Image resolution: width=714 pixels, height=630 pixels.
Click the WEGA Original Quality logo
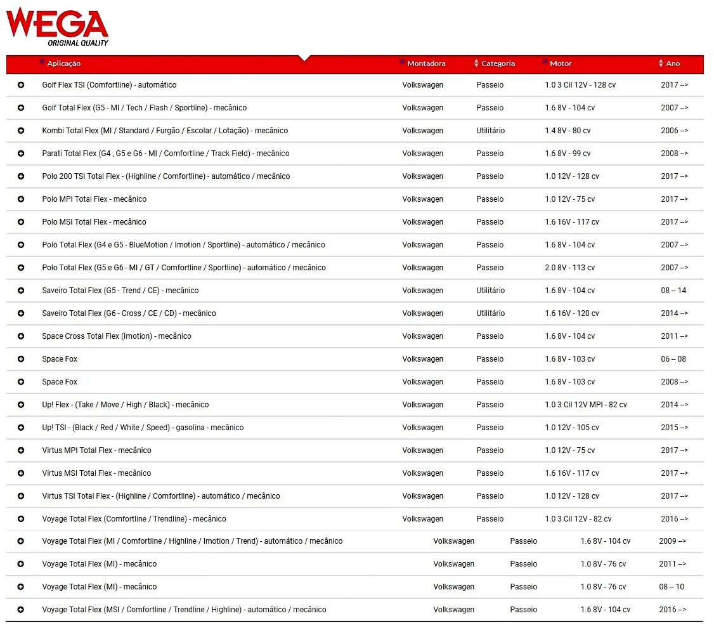click(x=58, y=27)
